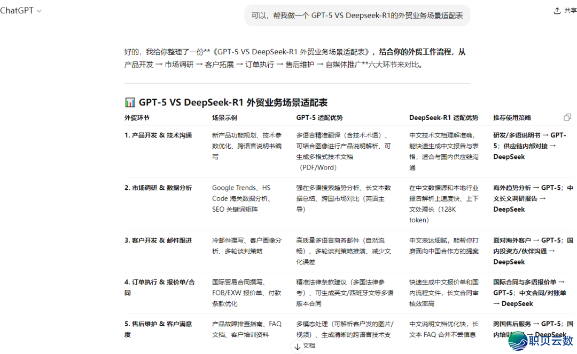The image size is (577, 354).
Task: Open the ChatGPT model selector dropdown
Action: 21,11
